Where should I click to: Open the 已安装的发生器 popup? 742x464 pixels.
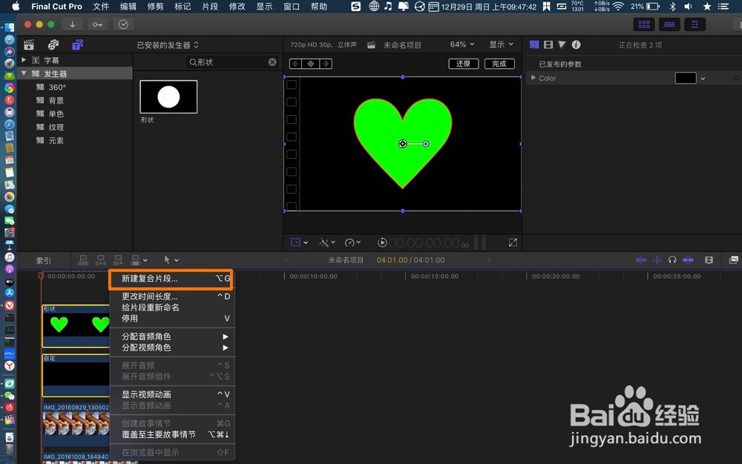tap(168, 45)
